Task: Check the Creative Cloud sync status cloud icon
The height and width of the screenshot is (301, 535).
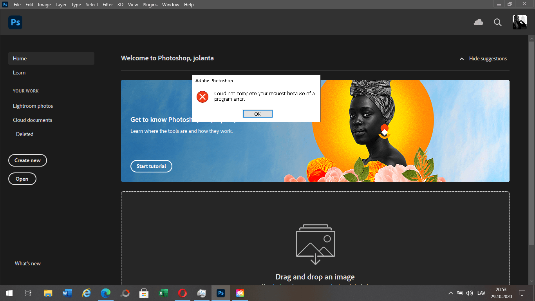Action: [478, 22]
